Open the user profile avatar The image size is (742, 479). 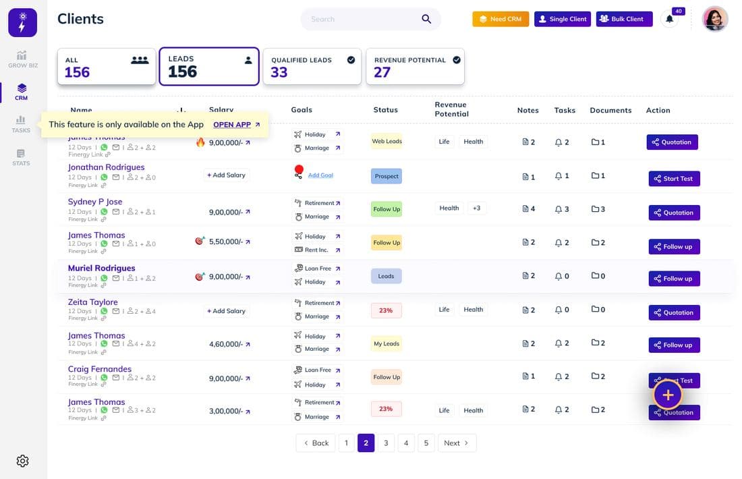[x=714, y=19]
